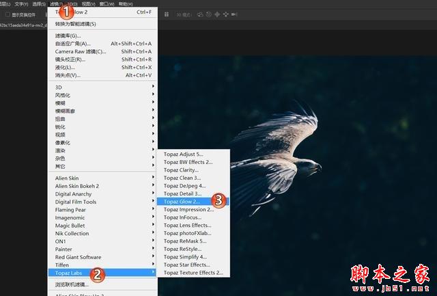Screen dimensions: 437x296
Task: Launch the highlighted Topaz Glow 2... plugin
Action: (x=193, y=202)
